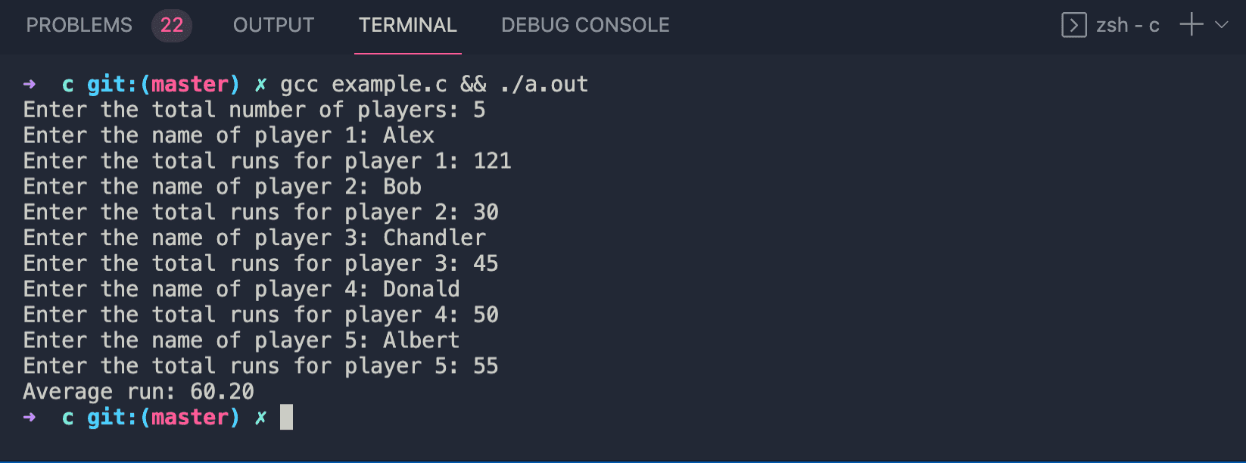The height and width of the screenshot is (463, 1246).
Task: Click the zsh - c terminal label
Action: coord(1128,25)
